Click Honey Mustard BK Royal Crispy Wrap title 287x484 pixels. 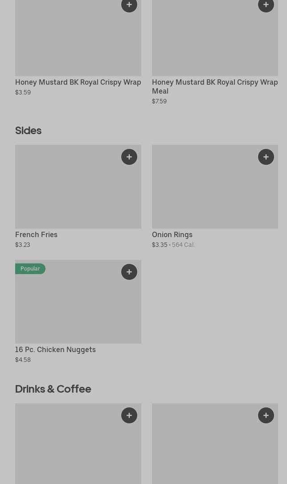(78, 82)
